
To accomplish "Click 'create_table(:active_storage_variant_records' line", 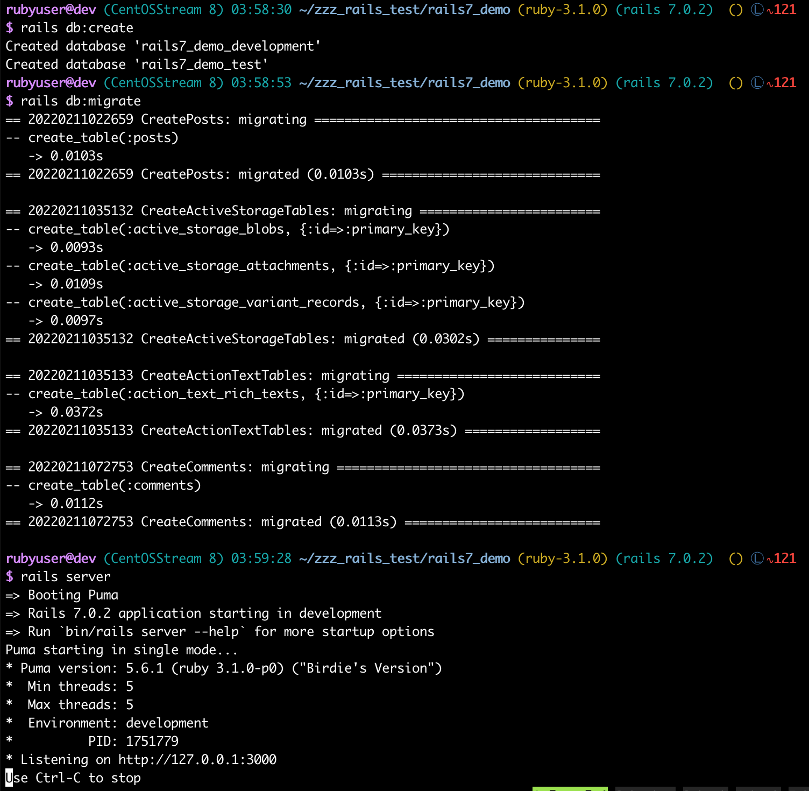I will (x=265, y=302).
